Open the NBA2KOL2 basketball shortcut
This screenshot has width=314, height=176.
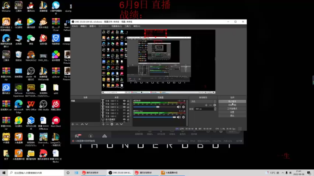(31, 56)
